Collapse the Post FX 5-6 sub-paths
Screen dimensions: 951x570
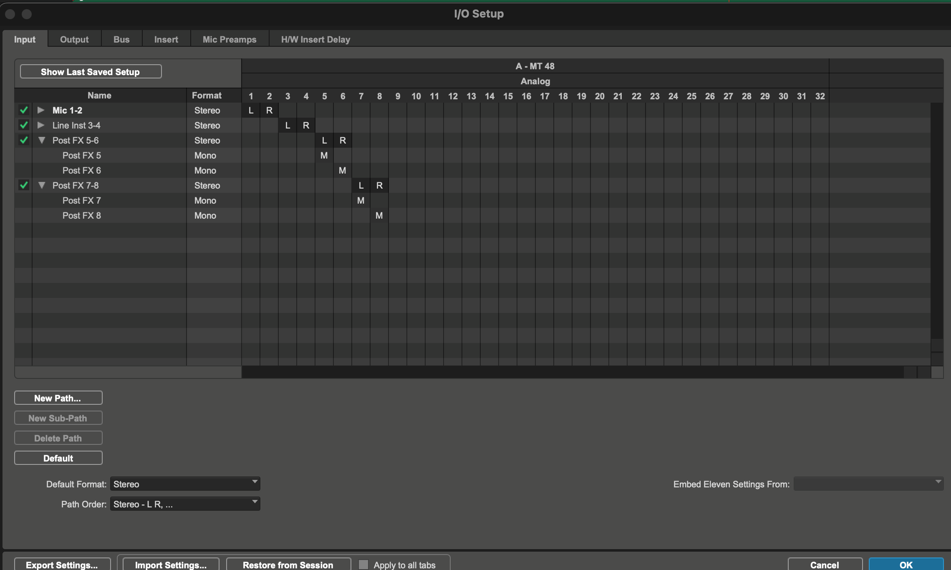(x=41, y=141)
